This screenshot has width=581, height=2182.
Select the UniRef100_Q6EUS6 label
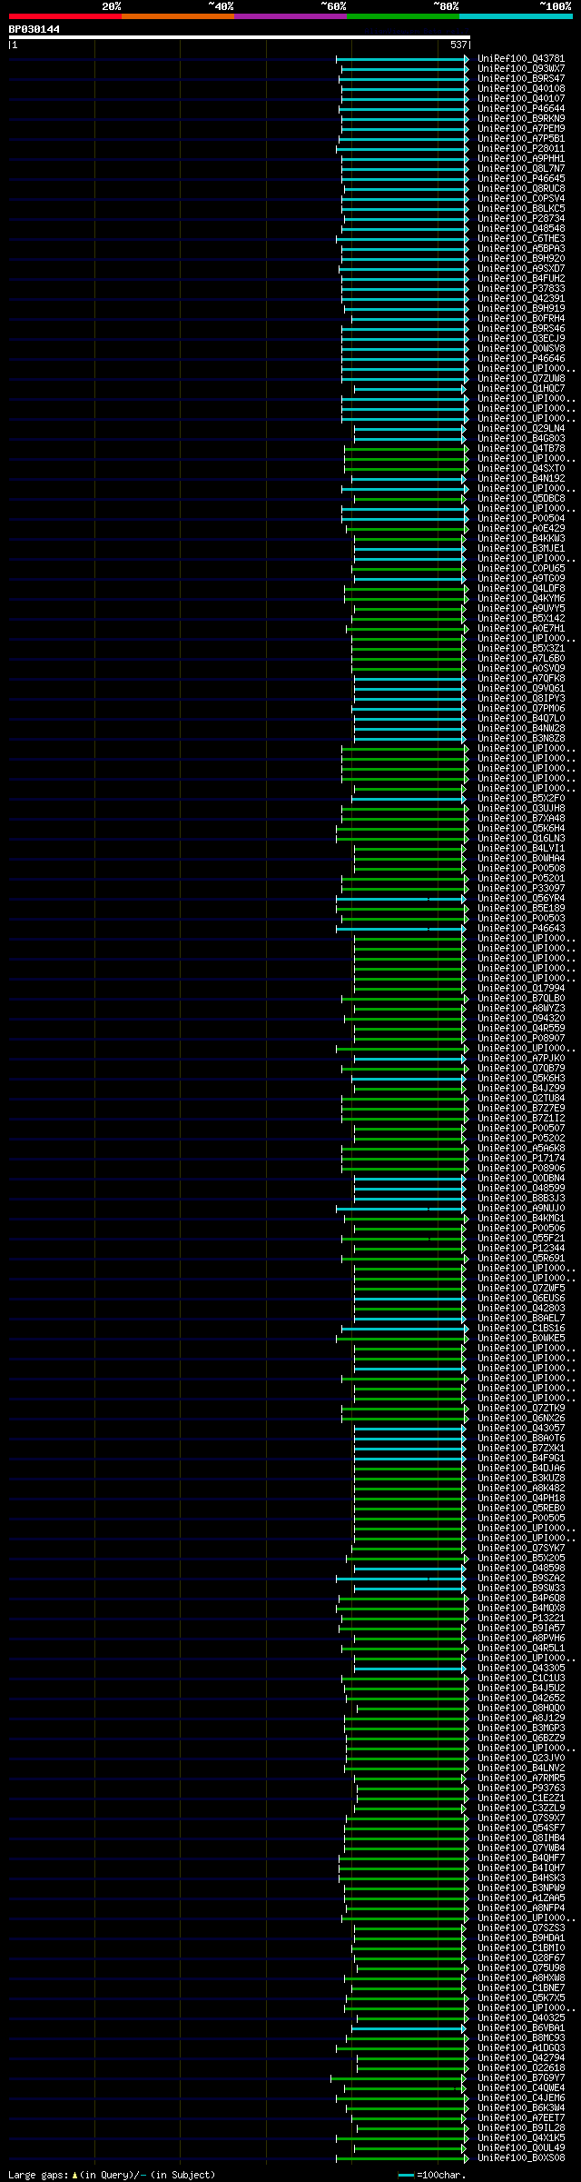click(521, 1299)
